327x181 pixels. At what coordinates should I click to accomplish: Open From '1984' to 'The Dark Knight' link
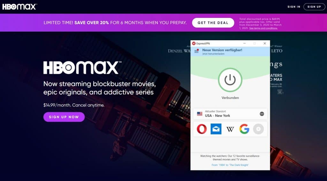[x=230, y=165]
